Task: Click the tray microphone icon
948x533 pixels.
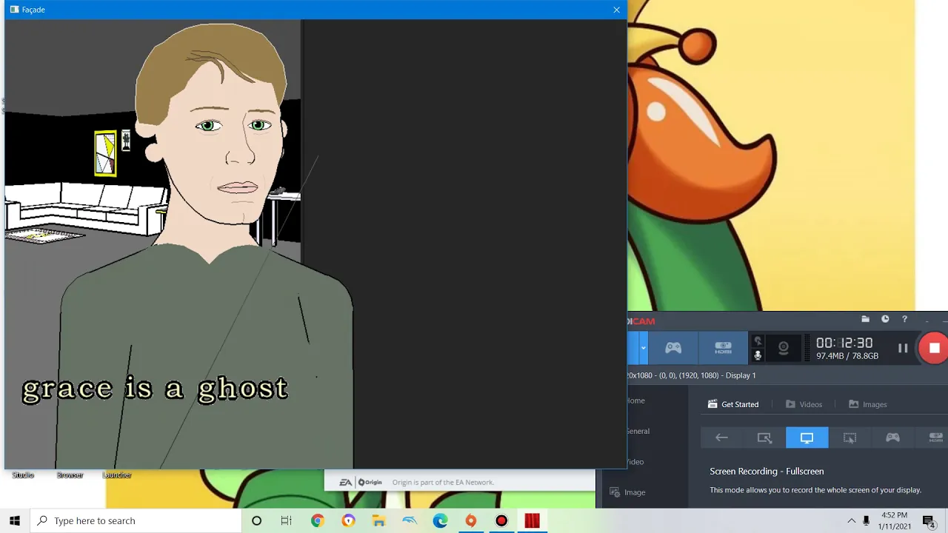Action: (x=866, y=520)
